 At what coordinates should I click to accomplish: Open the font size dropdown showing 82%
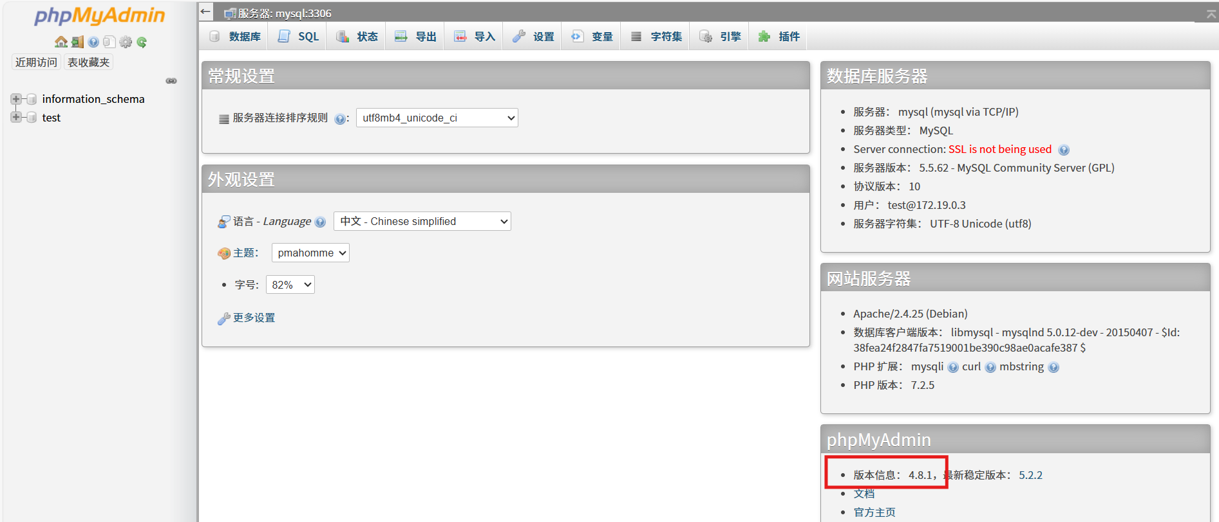(290, 284)
